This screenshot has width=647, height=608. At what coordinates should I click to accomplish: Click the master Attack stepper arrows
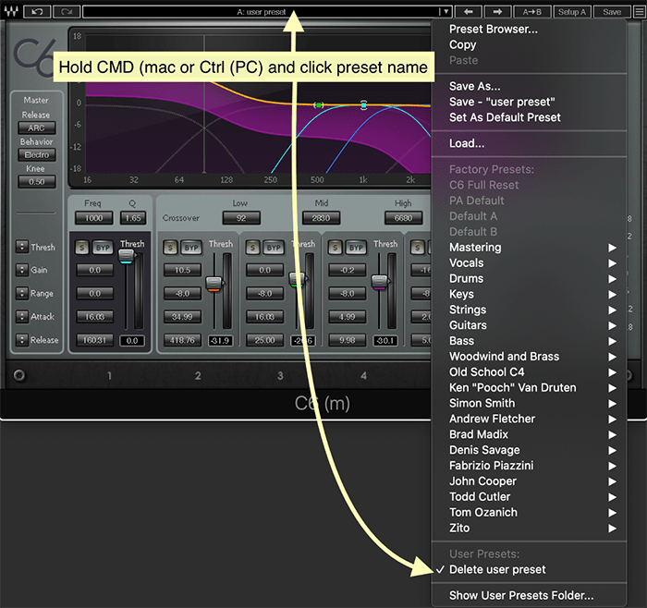pos(22,317)
